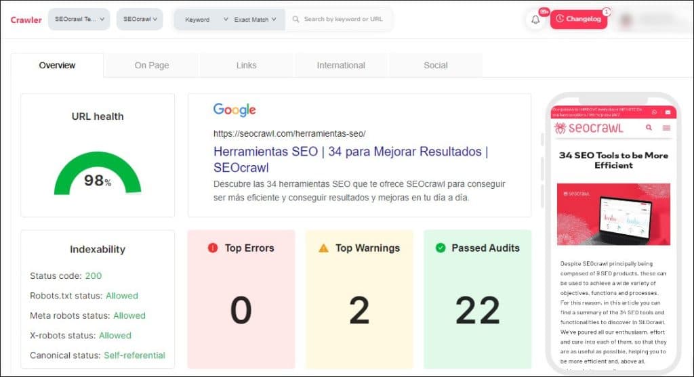Screen dimensions: 694x377
Task: Click the Status code value 200
Action: (x=93, y=275)
